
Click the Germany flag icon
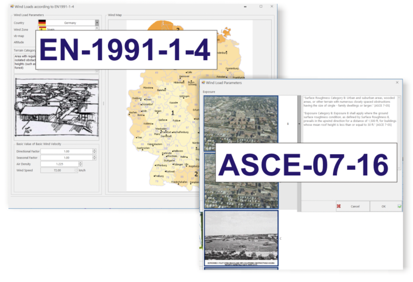tap(42, 23)
